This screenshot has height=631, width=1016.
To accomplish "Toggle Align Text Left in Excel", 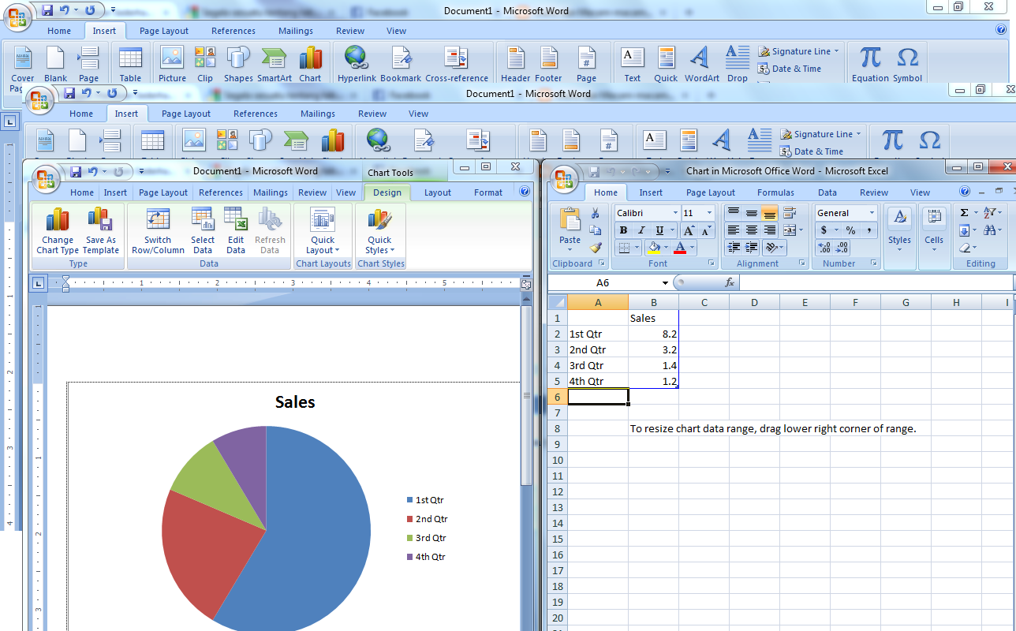I will [x=734, y=230].
